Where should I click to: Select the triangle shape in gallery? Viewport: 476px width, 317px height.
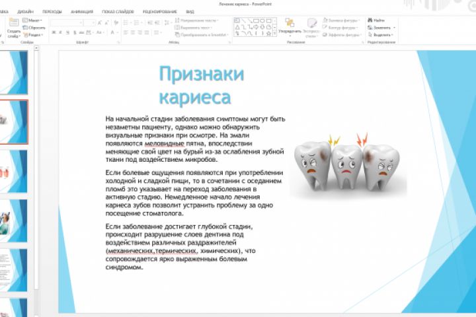point(237,27)
